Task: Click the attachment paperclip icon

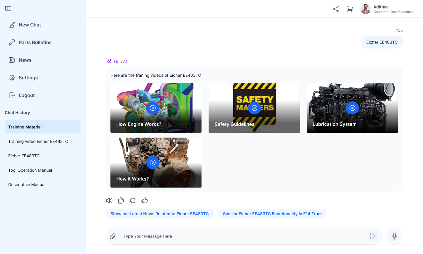Action: [113, 236]
